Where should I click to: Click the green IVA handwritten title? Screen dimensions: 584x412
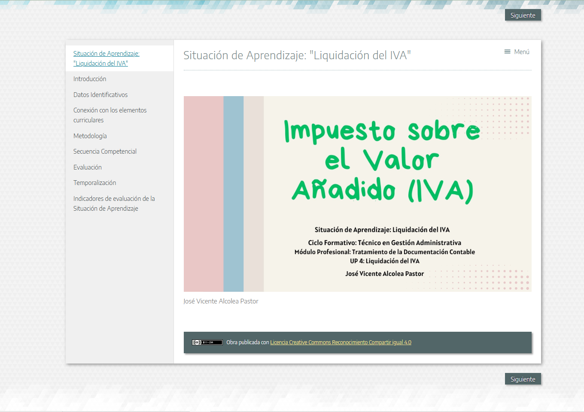(x=382, y=160)
